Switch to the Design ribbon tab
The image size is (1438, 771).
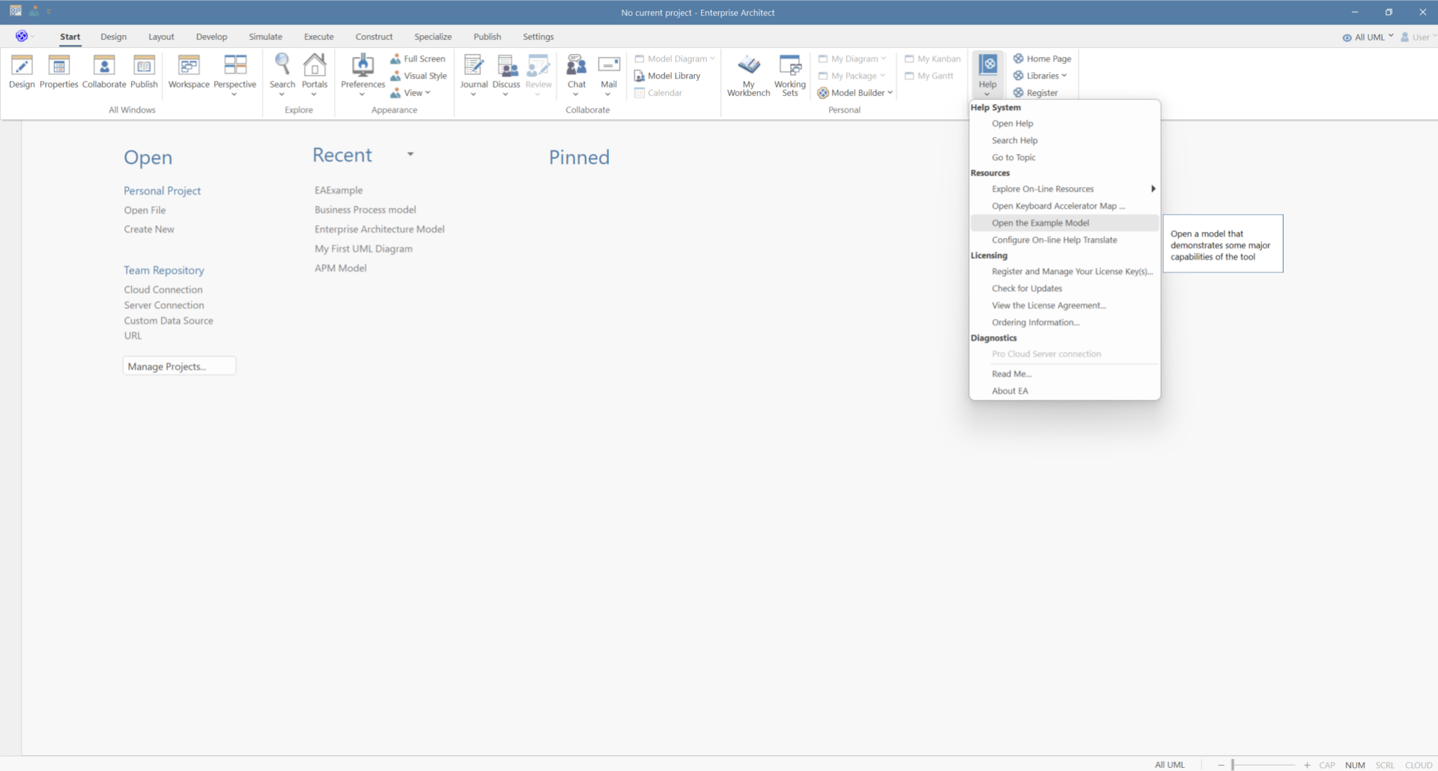[114, 37]
